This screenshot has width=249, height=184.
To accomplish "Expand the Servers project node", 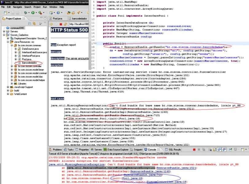I will click(x=4, y=31).
